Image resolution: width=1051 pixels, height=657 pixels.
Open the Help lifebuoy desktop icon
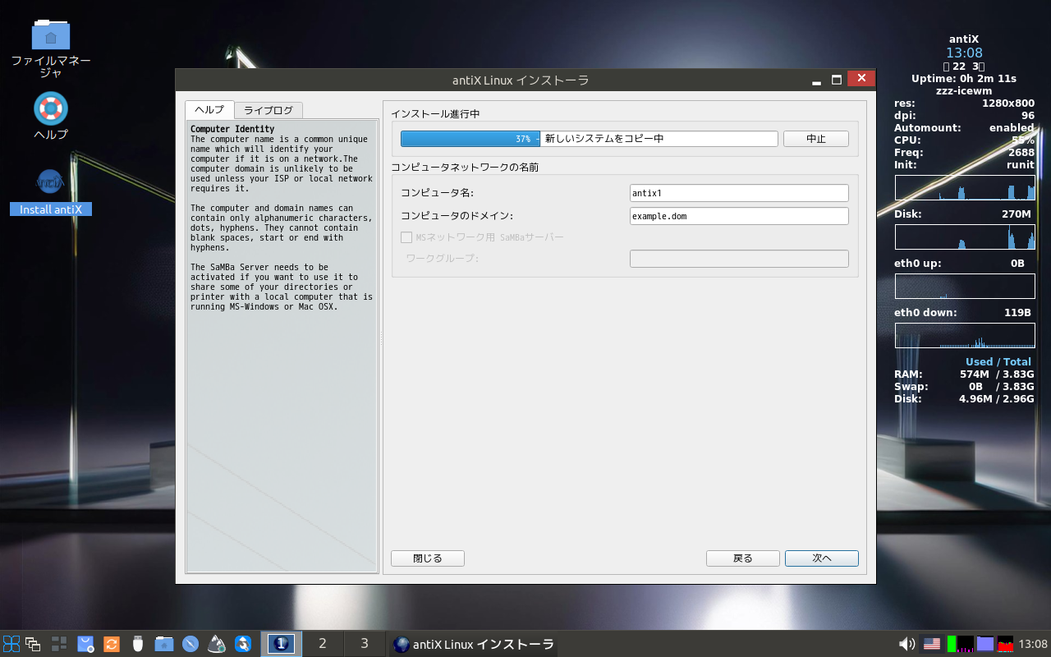(51, 108)
